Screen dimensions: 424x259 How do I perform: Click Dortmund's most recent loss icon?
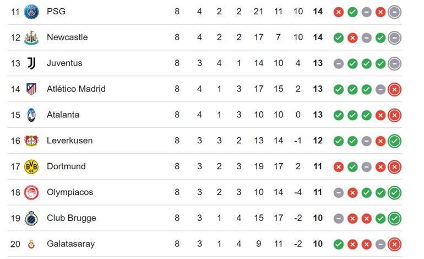394,166
